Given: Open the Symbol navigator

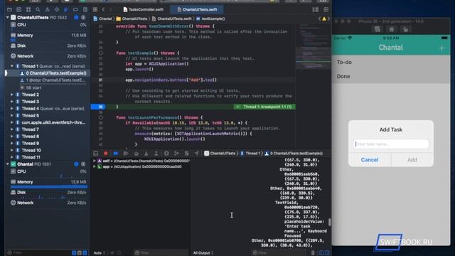Looking at the screenshot, I should 28,9.
